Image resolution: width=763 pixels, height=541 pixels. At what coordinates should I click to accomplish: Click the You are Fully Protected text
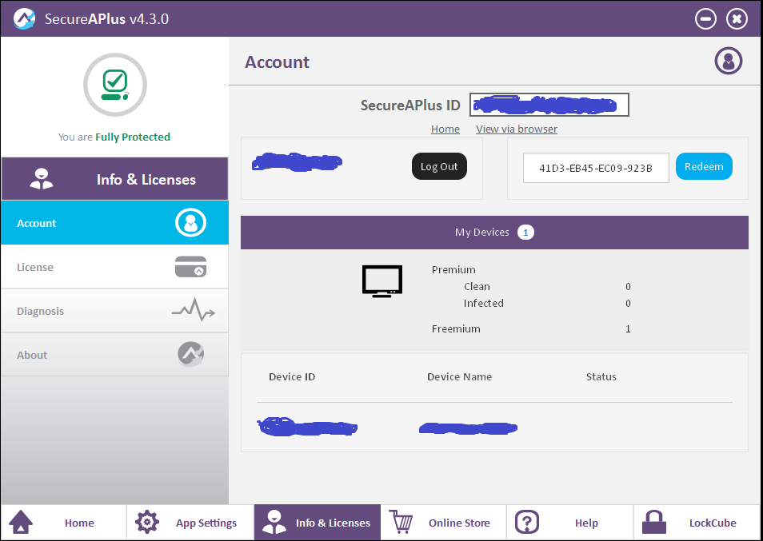[114, 137]
